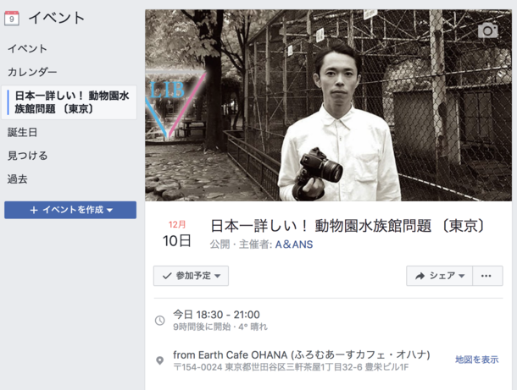Click the plus icon in イベントを作成
This screenshot has height=390, width=517.
(x=34, y=210)
